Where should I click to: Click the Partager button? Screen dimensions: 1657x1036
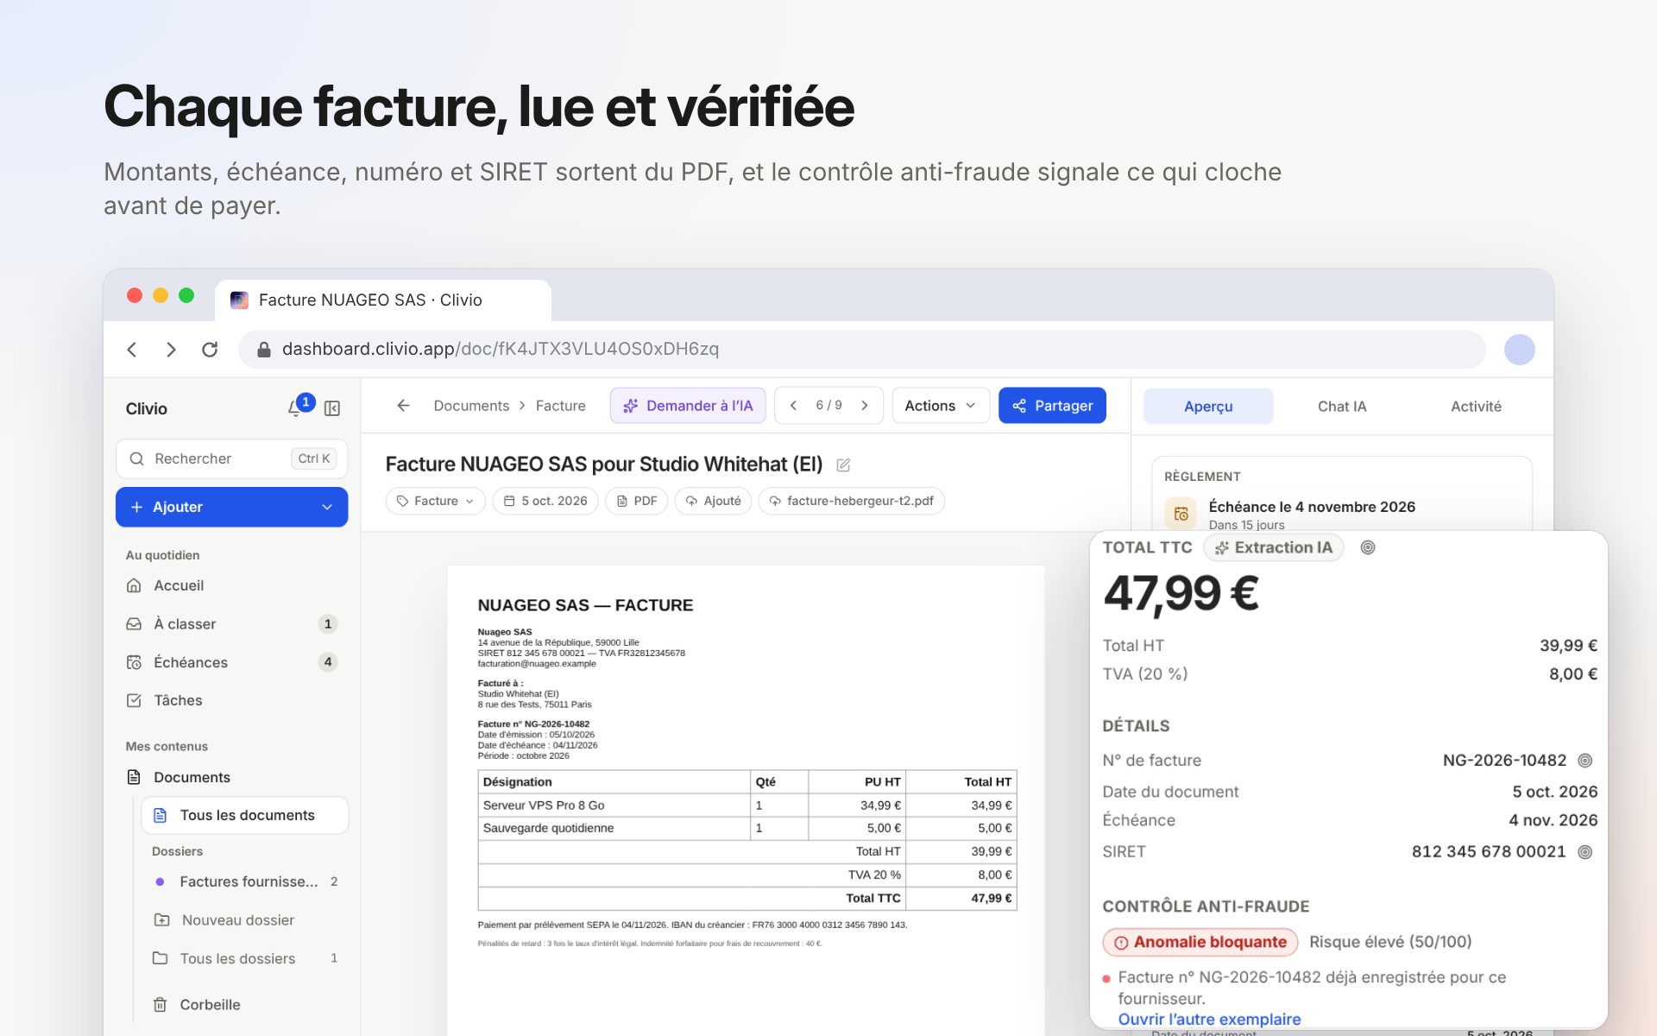[x=1052, y=406]
